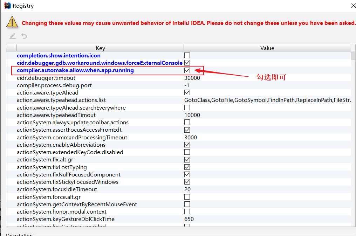
Task: Uncheck actionSystem.fixStickyFocusedWindows checkbox
Action: [x=187, y=182]
